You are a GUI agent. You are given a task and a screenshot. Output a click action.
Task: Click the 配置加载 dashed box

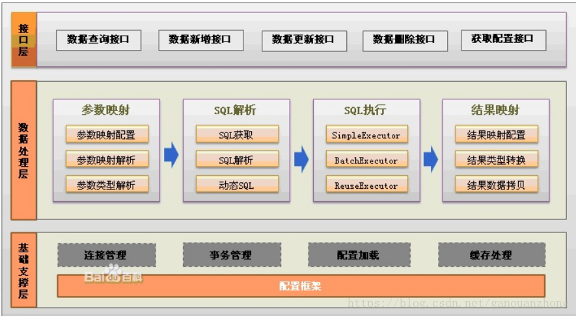359,255
